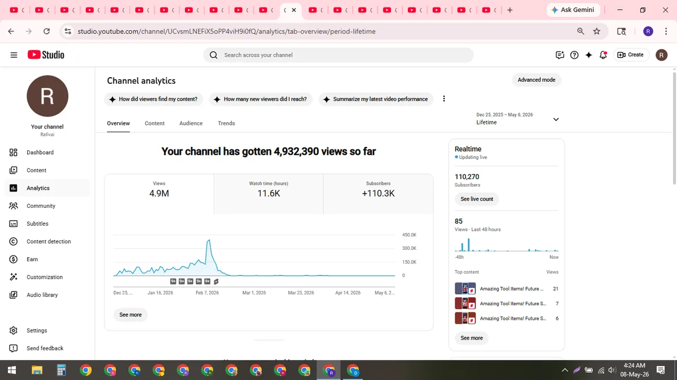This screenshot has width=677, height=380.
Task: Click the page vertical scrollbar
Action: tap(674, 129)
